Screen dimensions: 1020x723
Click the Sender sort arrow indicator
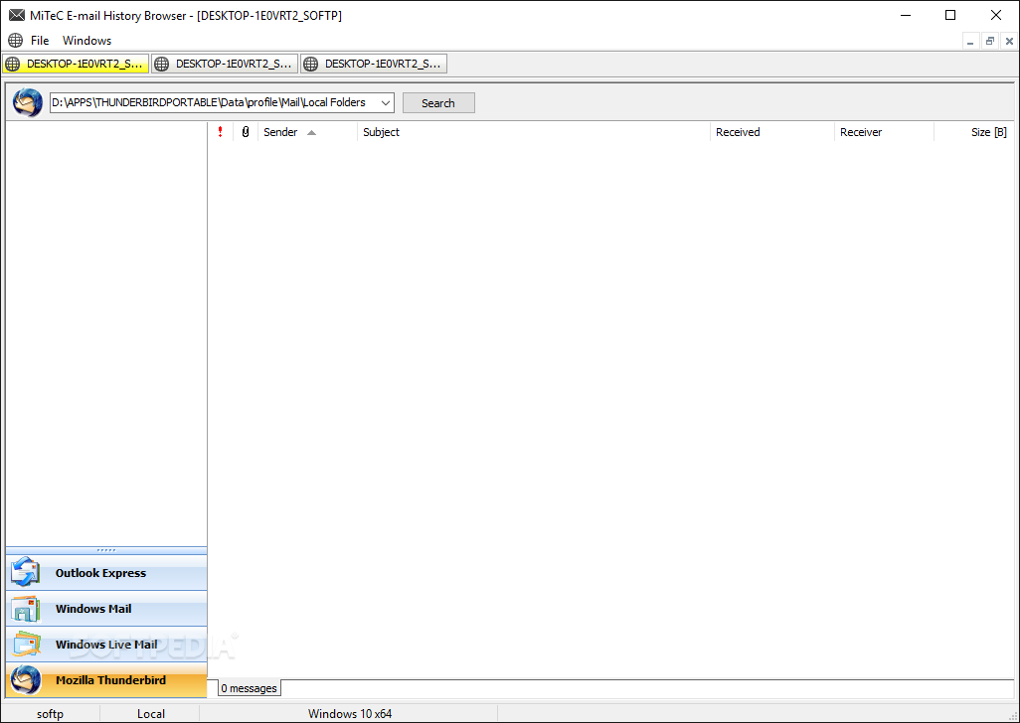(311, 132)
